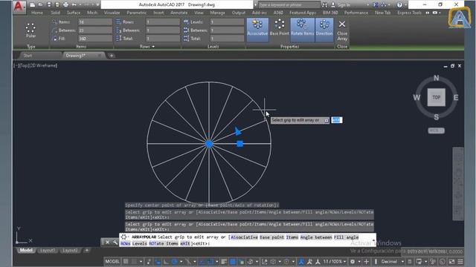Image resolution: width=476 pixels, height=267 pixels.
Task: Click the ViewCube N compass label
Action: [437, 78]
